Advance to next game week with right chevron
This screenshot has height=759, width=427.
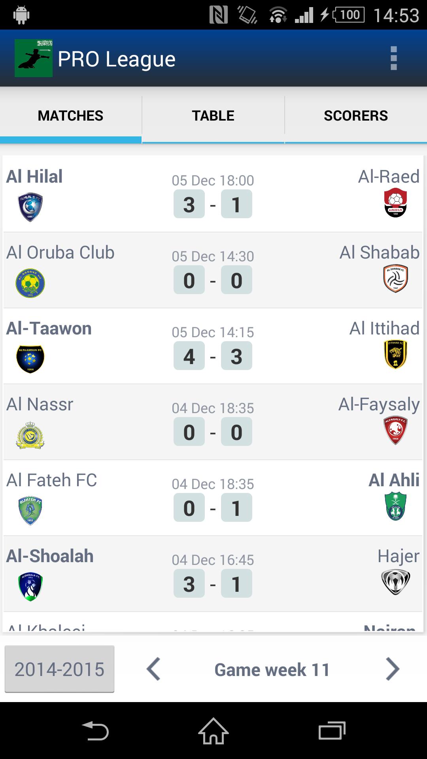point(393,669)
